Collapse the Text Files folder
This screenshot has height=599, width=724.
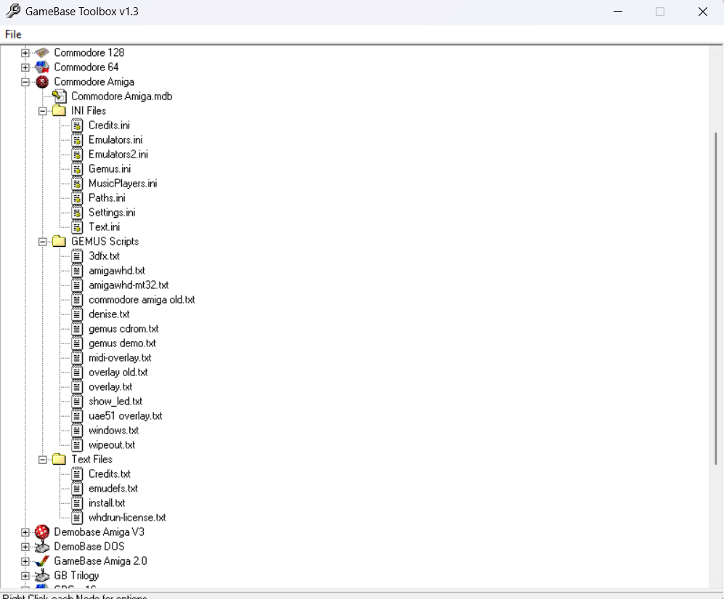[42, 460]
